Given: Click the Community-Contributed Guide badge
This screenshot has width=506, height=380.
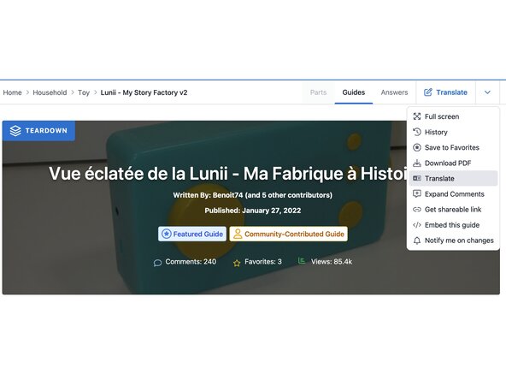Looking at the screenshot, I should coord(289,234).
